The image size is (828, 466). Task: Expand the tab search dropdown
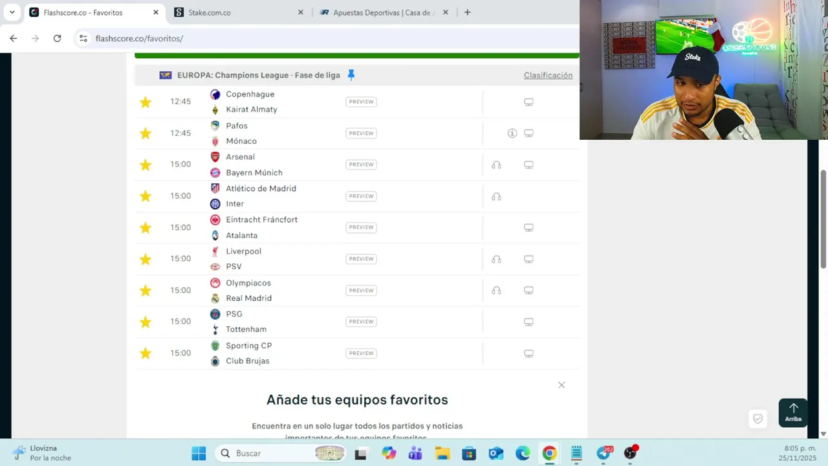(x=12, y=12)
